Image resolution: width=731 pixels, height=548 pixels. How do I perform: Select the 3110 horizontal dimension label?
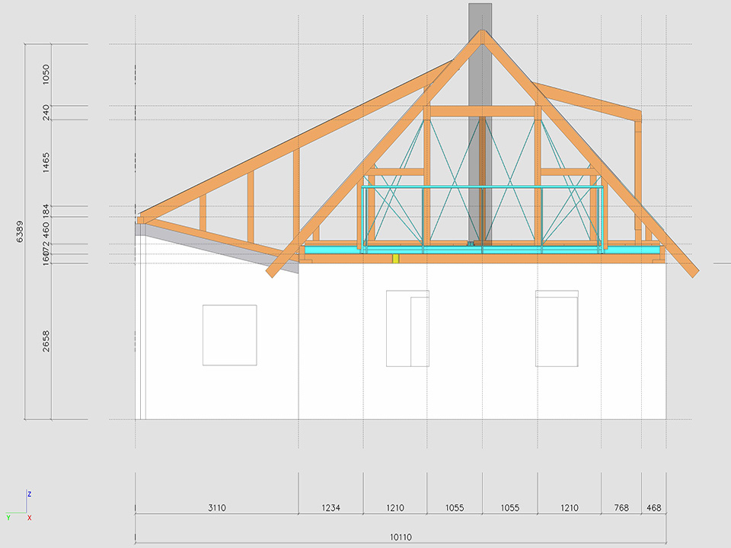[217, 508]
